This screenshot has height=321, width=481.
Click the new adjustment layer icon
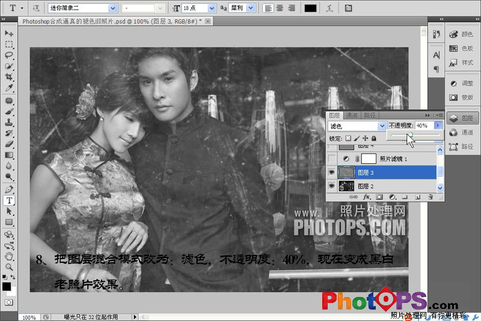392,197
